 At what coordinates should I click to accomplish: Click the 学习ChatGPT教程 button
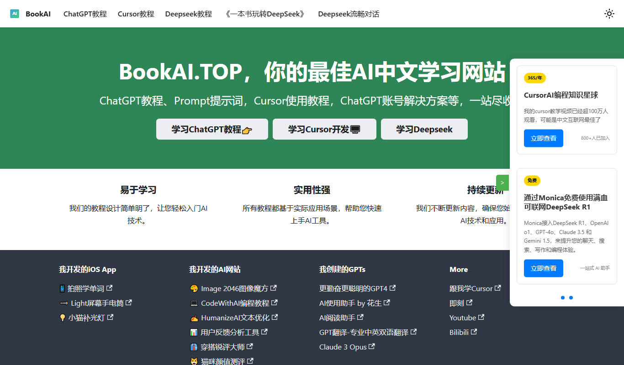click(x=212, y=129)
